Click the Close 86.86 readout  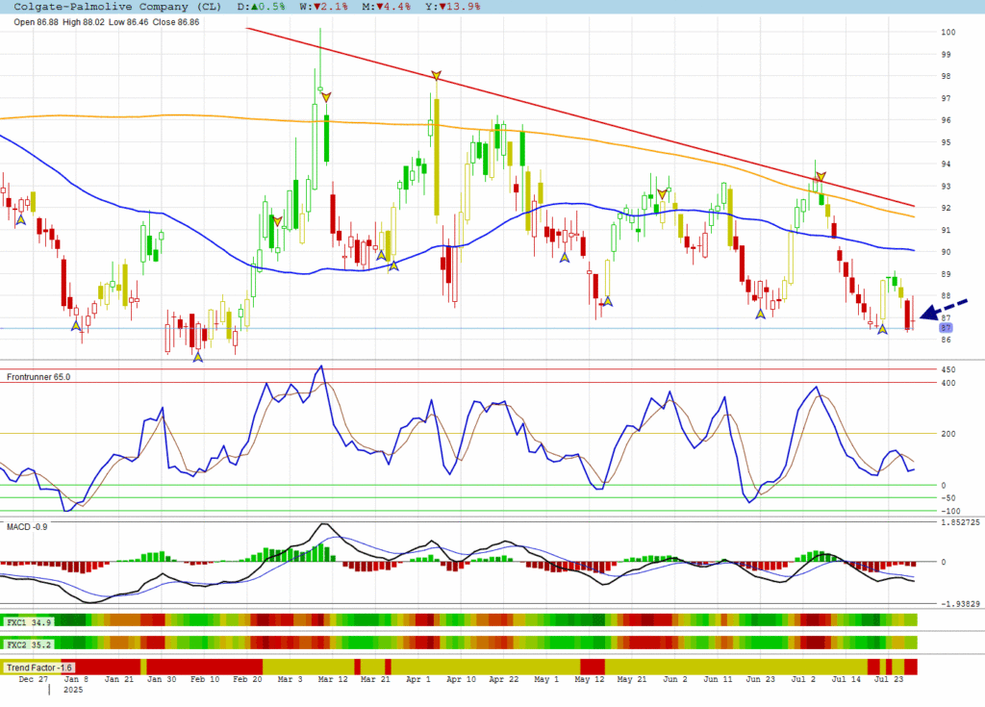click(x=176, y=22)
